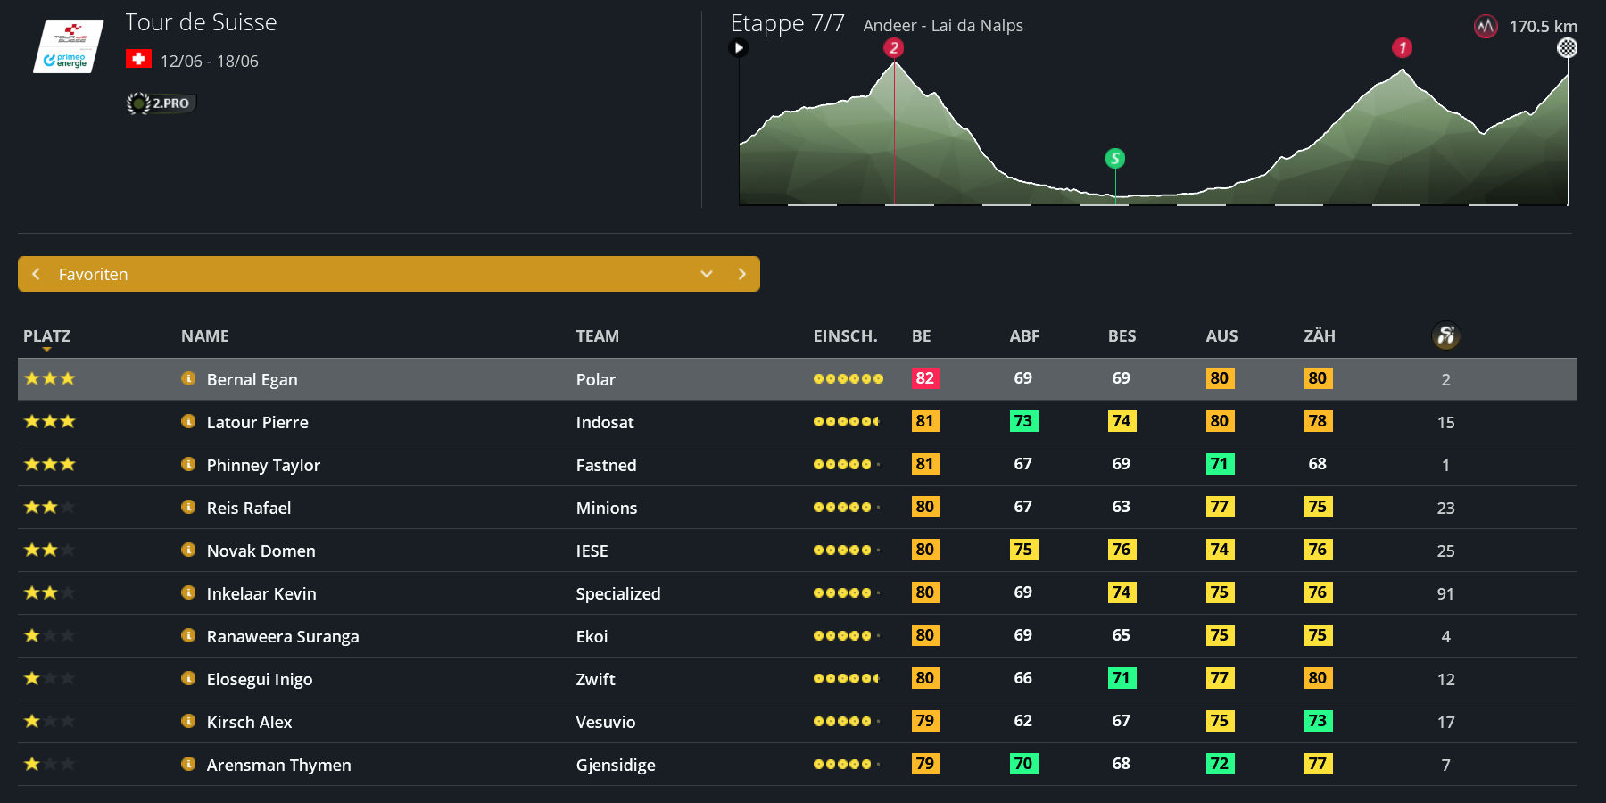
Task: Click the checkered finish flag marker
Action: click(1567, 48)
